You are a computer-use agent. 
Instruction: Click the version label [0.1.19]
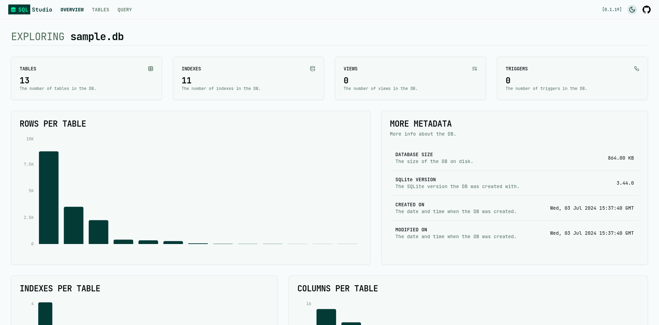612,10
